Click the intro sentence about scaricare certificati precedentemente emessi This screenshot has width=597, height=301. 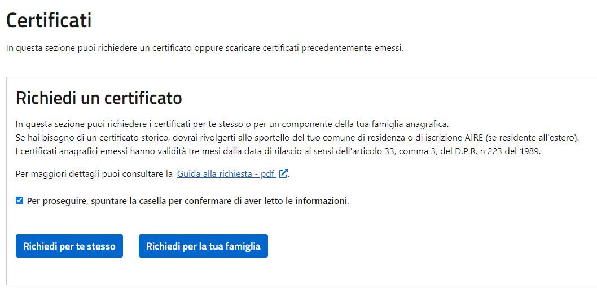tap(204, 49)
